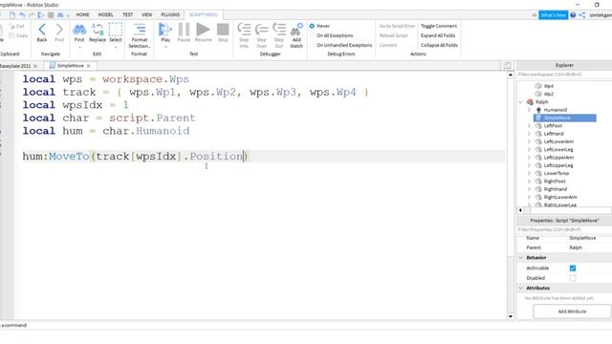The image size is (612, 344).
Task: Open the Replace tool
Action: point(98,30)
